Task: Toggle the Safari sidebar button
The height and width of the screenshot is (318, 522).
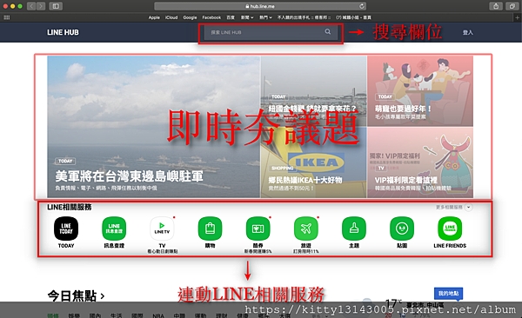Action: coord(56,6)
